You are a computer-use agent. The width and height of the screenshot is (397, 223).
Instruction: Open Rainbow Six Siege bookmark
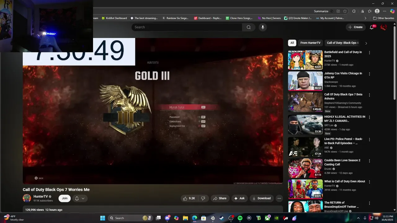pyautogui.click(x=175, y=18)
